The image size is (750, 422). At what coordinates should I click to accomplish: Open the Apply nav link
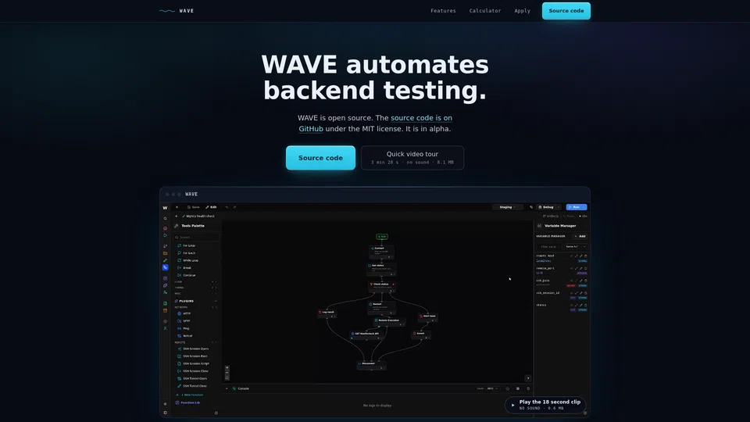522,10
